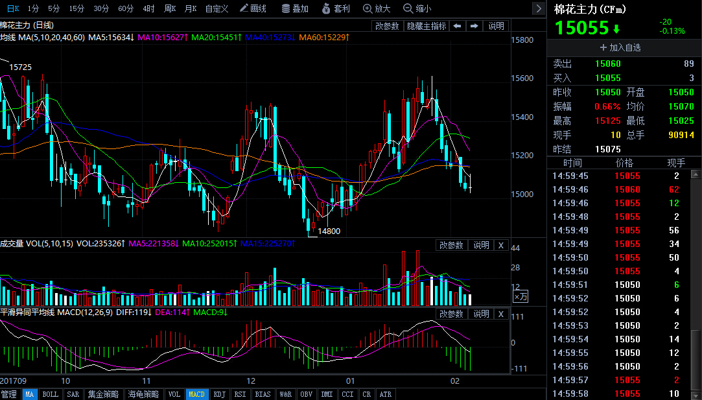
Task: Click volume panel 改参数 button
Action: pyautogui.click(x=451, y=246)
